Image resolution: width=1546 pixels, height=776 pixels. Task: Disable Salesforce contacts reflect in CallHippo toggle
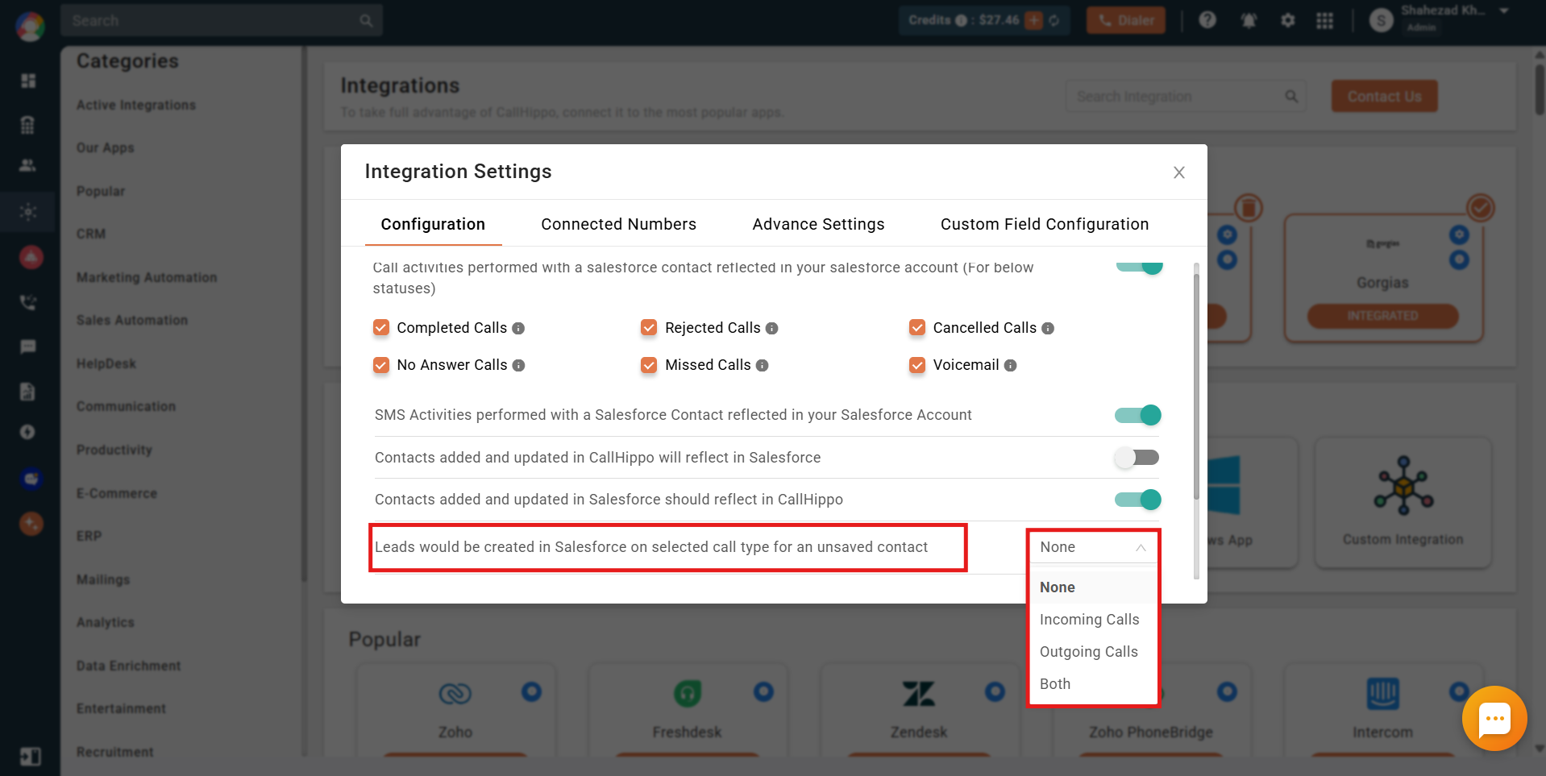[x=1138, y=500]
